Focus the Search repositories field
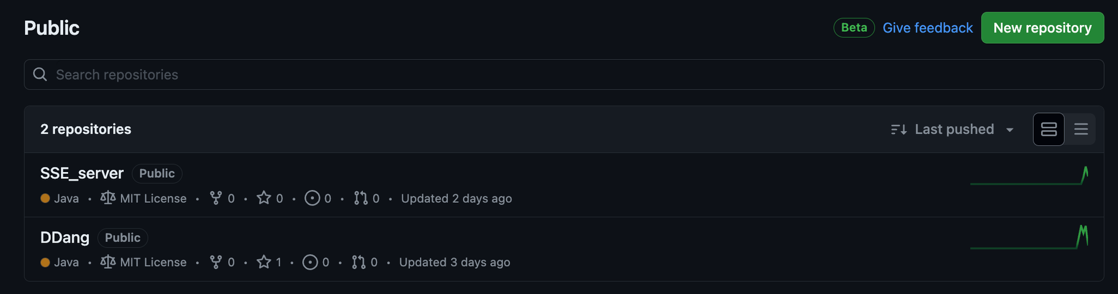This screenshot has width=1118, height=294. tap(563, 74)
